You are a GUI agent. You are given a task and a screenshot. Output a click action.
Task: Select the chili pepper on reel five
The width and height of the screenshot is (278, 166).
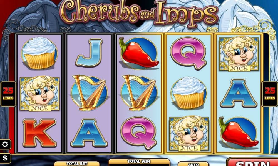pyautogui.click(x=239, y=133)
